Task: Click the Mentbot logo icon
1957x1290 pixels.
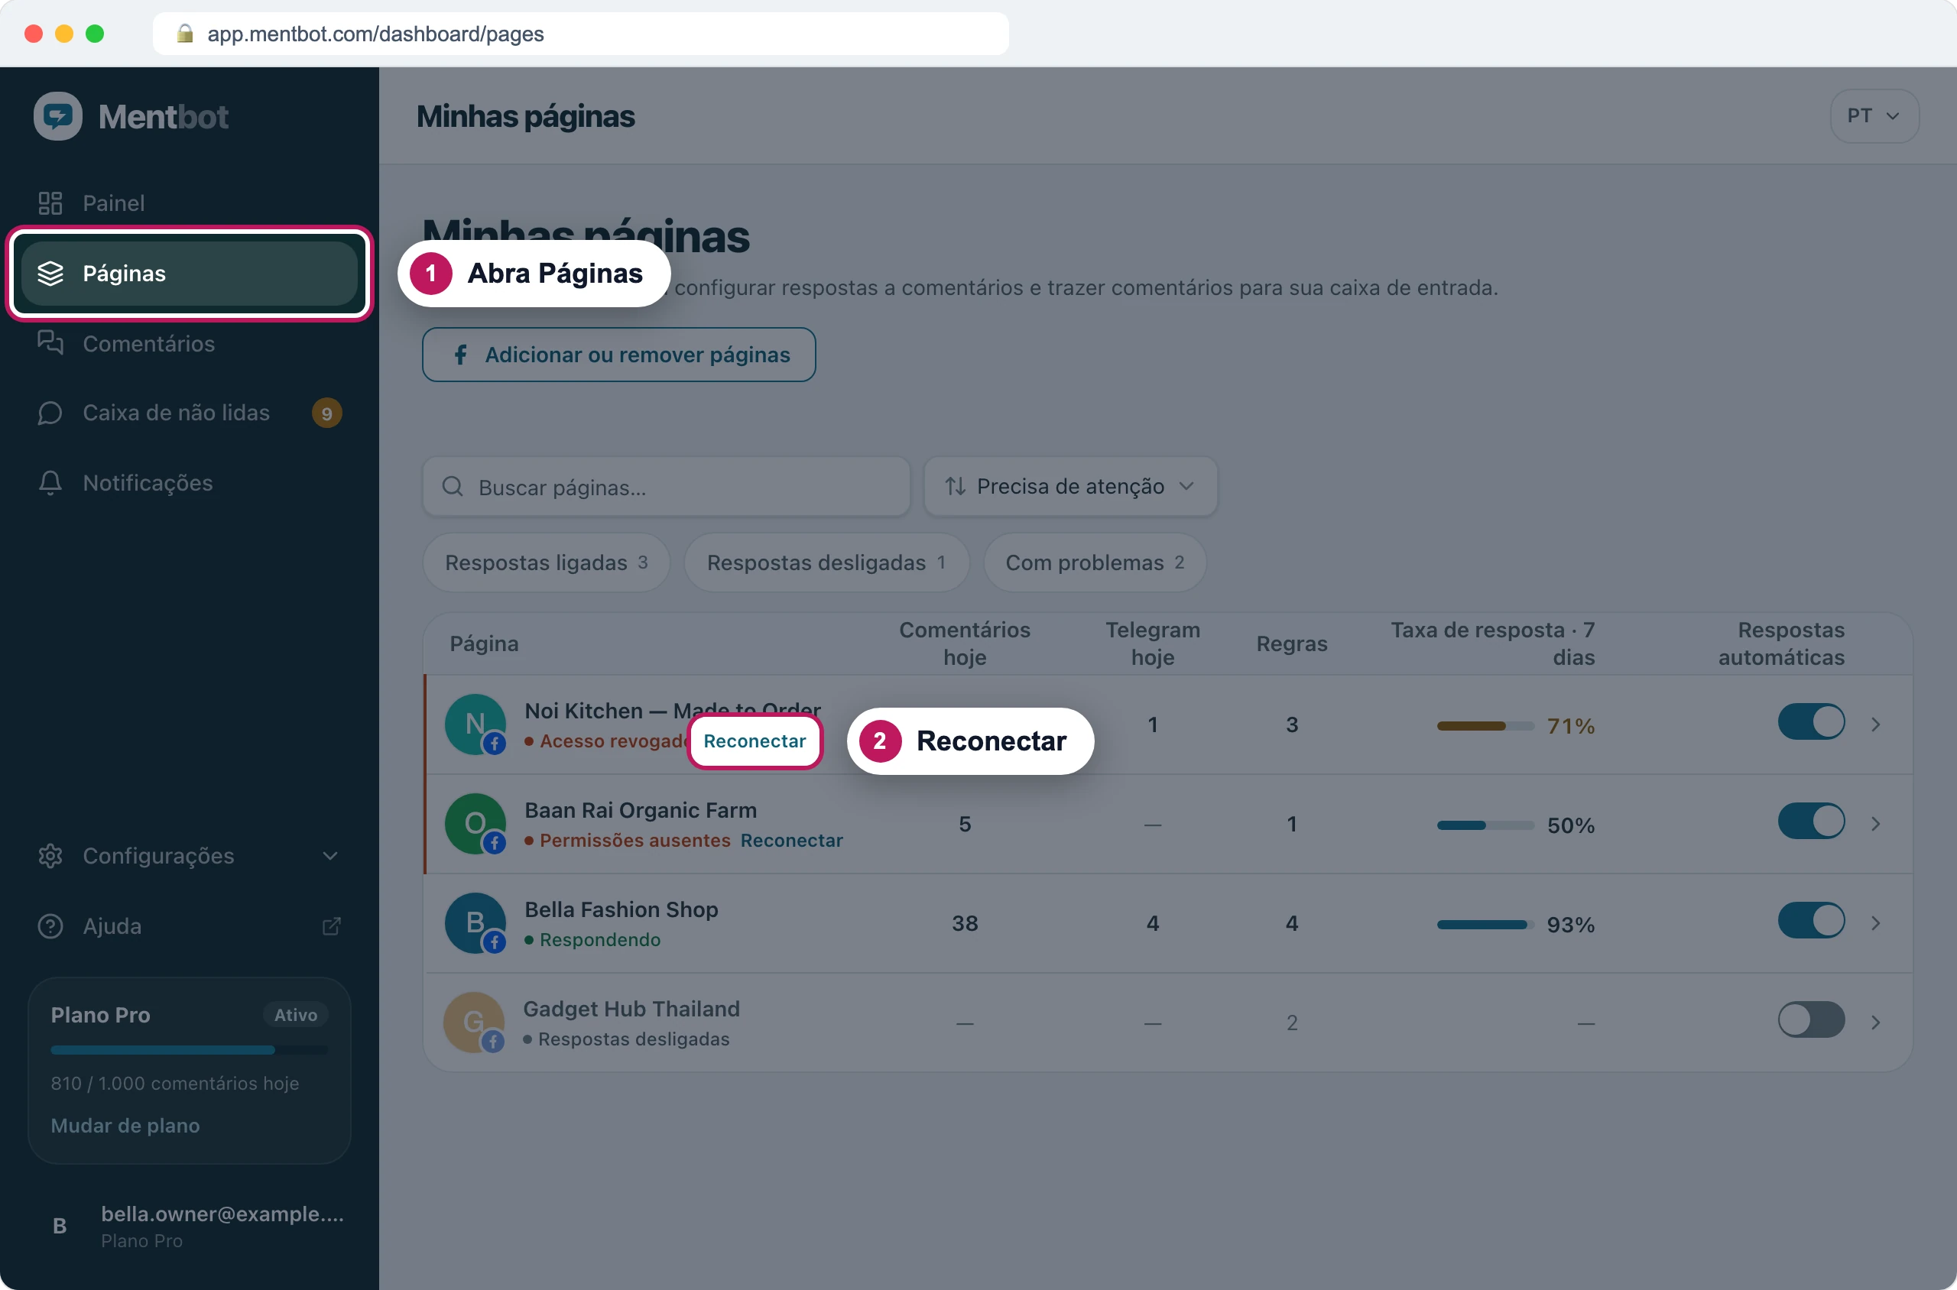Action: (x=57, y=116)
